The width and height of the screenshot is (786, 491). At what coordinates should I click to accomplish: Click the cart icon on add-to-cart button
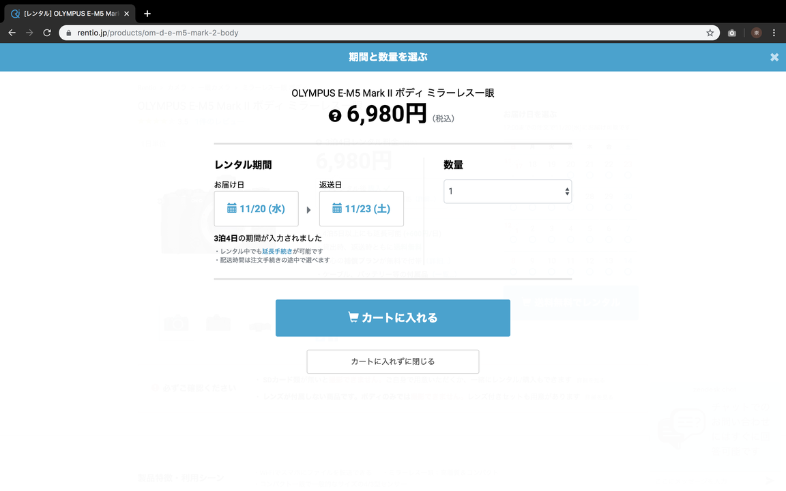[x=353, y=317]
